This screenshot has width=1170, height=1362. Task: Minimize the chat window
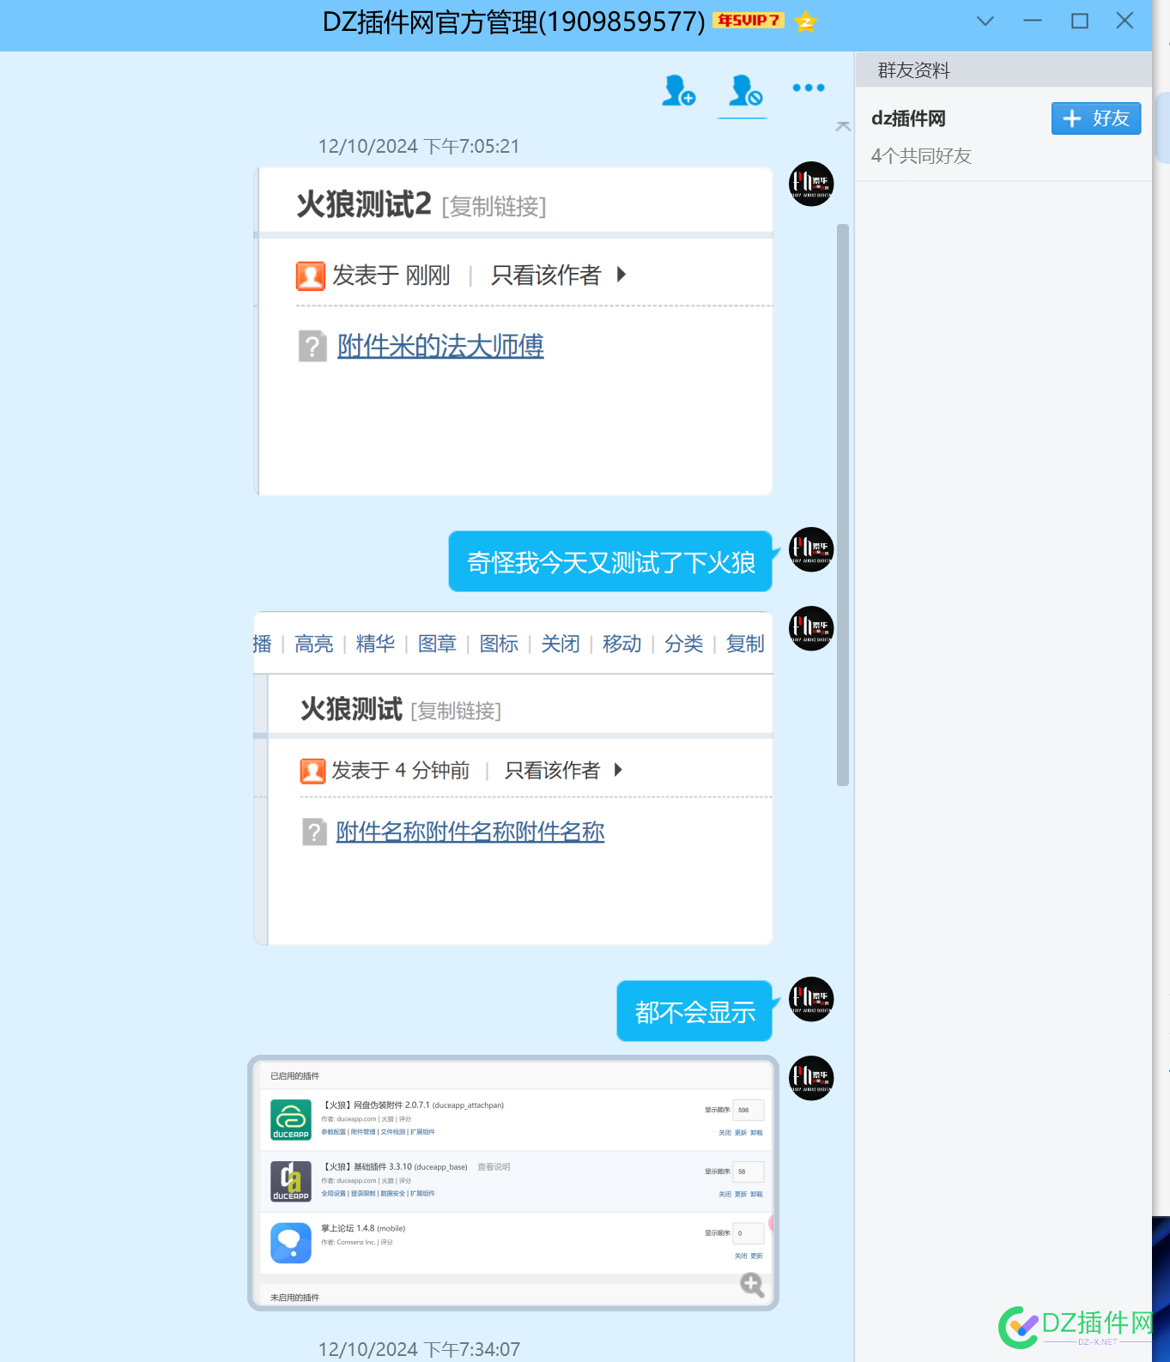click(x=1033, y=21)
